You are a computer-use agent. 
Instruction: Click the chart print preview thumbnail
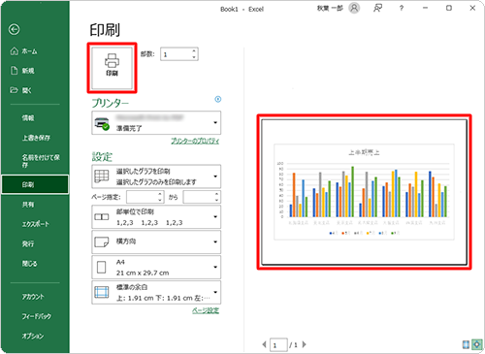(x=364, y=192)
